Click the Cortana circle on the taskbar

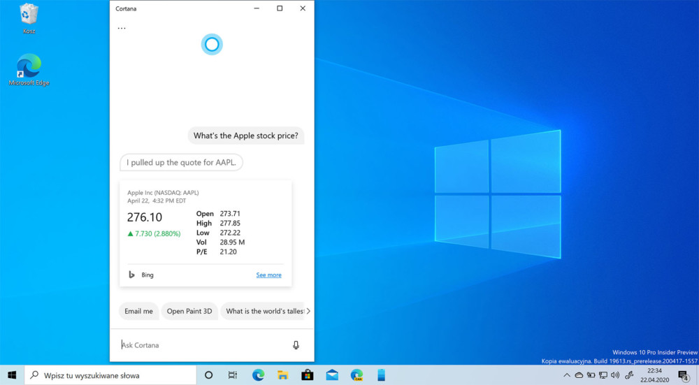click(208, 375)
